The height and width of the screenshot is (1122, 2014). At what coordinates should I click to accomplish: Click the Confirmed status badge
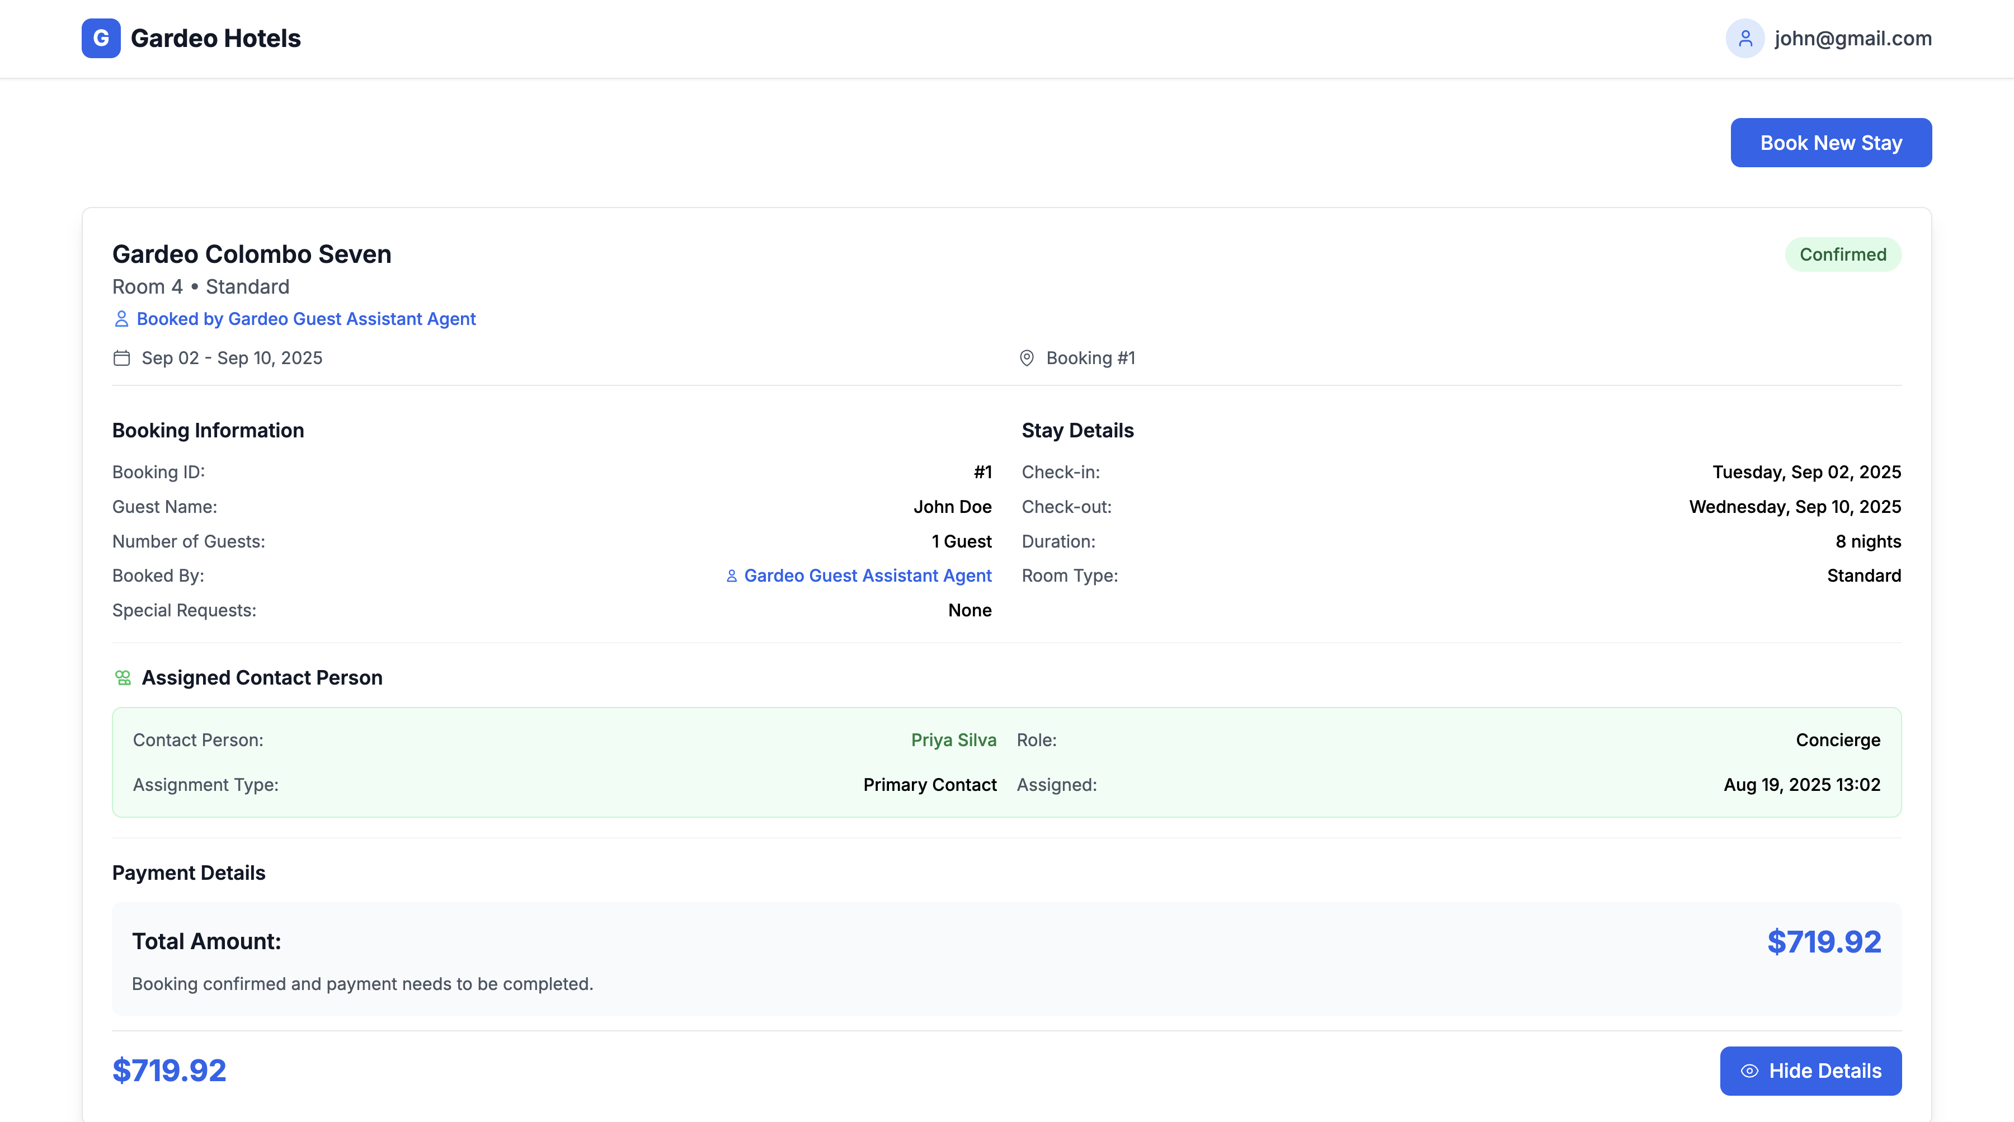point(1843,254)
